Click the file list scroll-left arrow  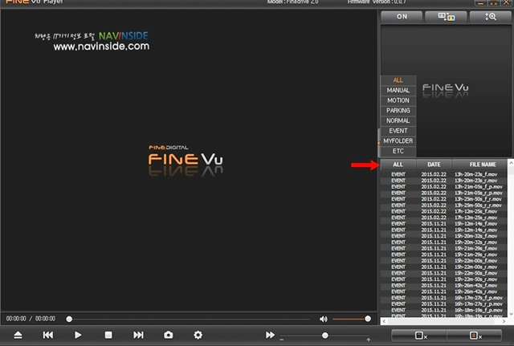click(384, 321)
